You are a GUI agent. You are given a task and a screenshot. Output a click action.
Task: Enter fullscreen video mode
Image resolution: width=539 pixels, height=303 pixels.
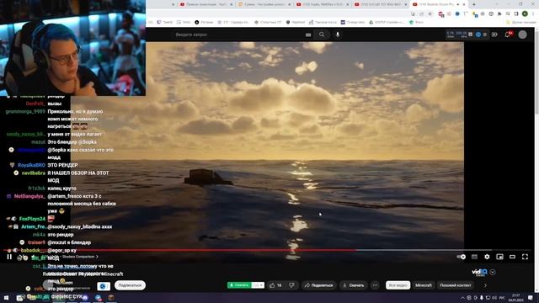point(525,257)
